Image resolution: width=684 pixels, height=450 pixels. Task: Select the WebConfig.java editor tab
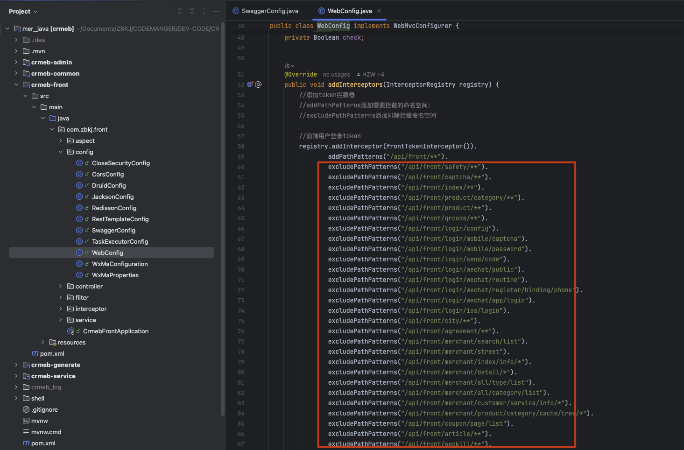(349, 11)
